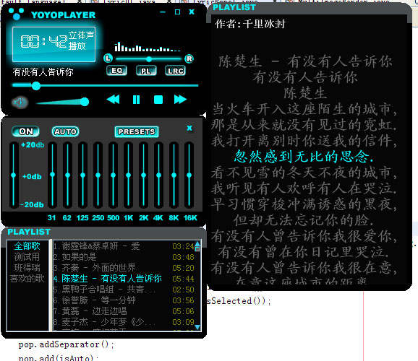The image size is (418, 361).
Task: Click the 05:44 duration of song 4
Action: pyautogui.click(x=183, y=279)
